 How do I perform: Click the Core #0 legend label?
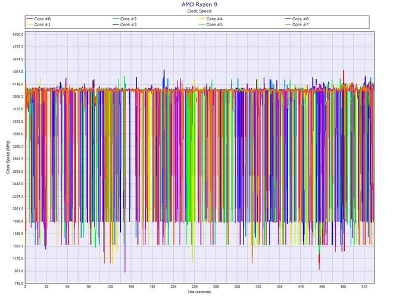pos(42,19)
